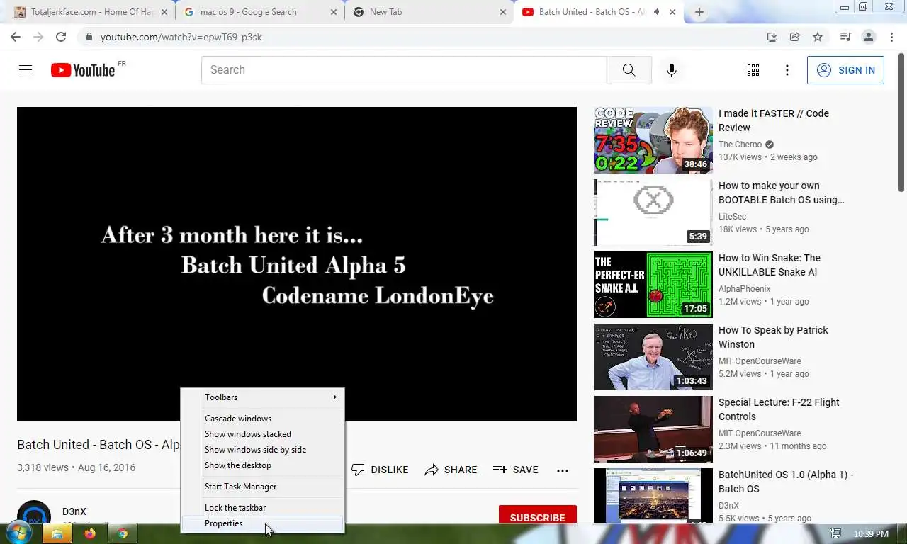Open Chrome profile avatar

(x=869, y=37)
